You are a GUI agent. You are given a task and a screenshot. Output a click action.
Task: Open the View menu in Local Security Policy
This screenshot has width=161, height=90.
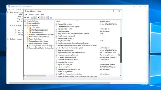37,14
